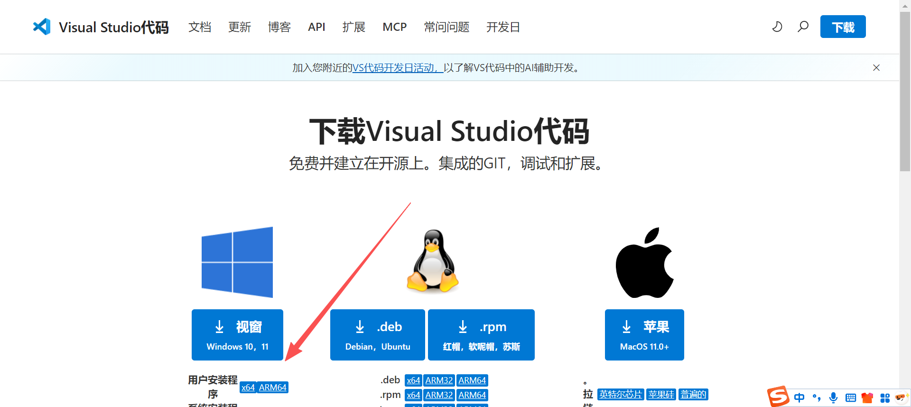Viewport: 911px width, 407px height.
Task: Click ARM64 link in .rpm row
Action: pyautogui.click(x=472, y=395)
